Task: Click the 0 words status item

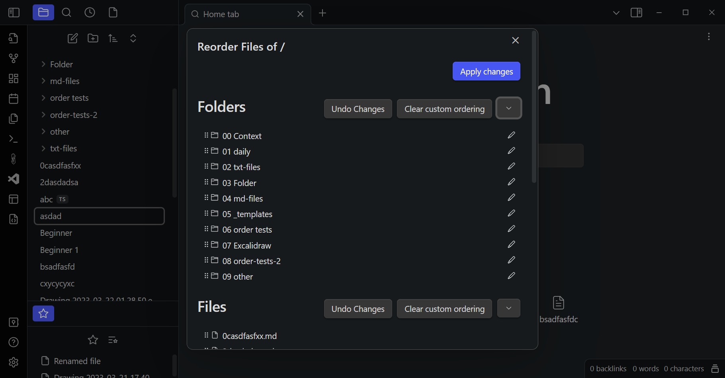Action: coord(645,369)
